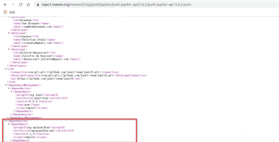Click the artifactId line junit-bom
The width and height of the screenshot is (279, 142).
pos(42,98)
